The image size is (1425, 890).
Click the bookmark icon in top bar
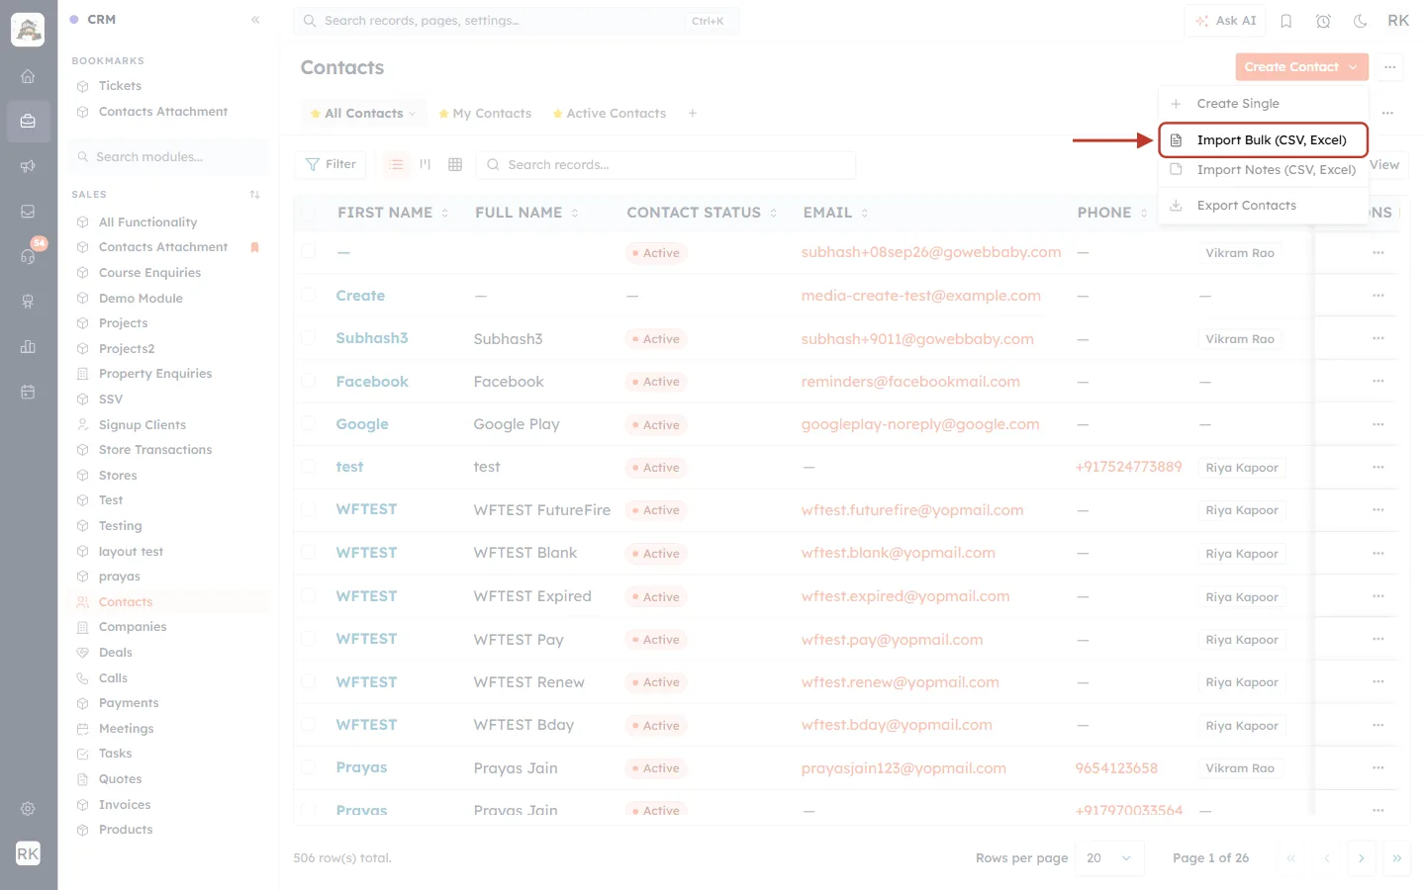[1286, 21]
